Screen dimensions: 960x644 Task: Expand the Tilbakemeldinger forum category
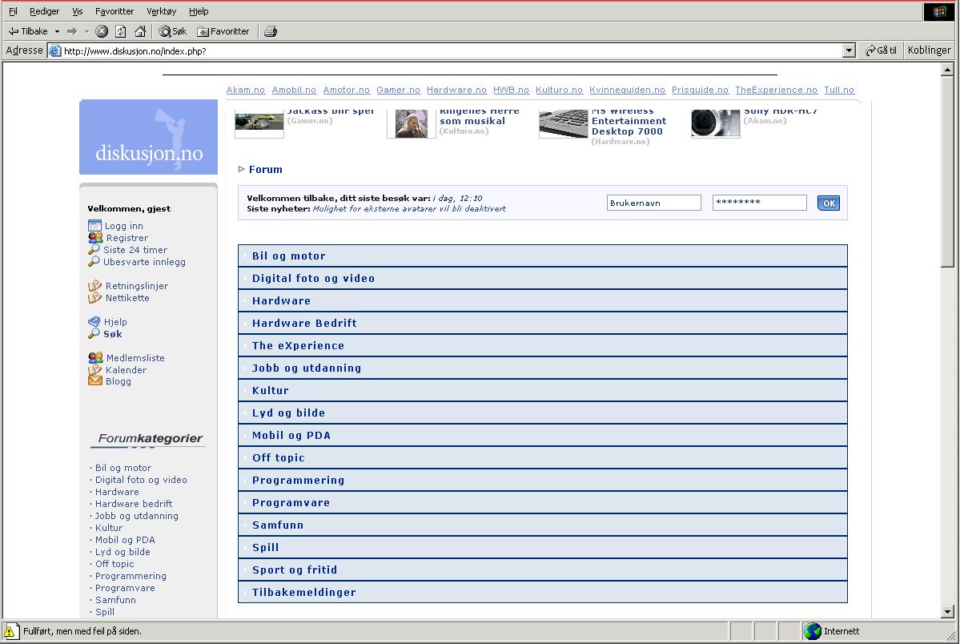coord(542,593)
